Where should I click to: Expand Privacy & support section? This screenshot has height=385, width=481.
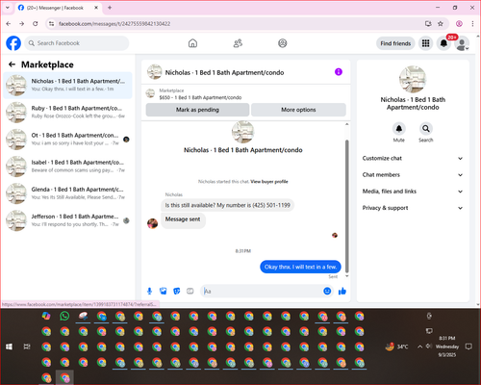pyautogui.click(x=413, y=208)
